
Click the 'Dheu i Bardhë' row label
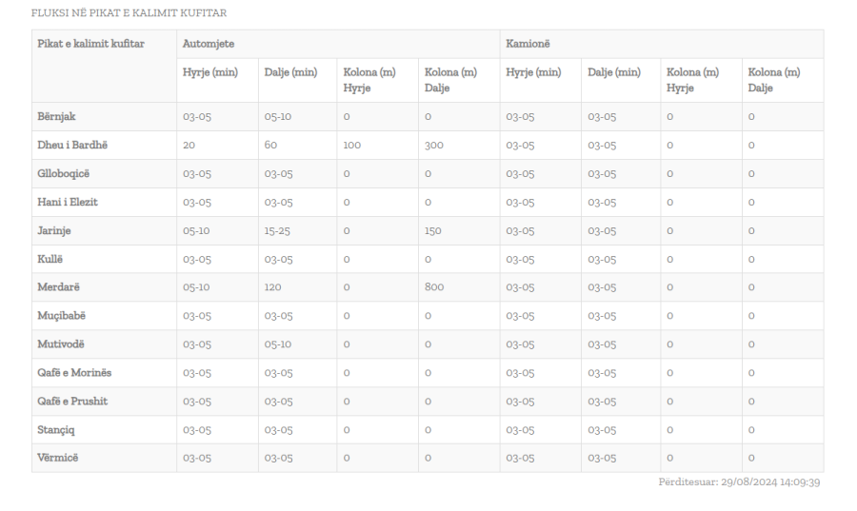pos(72,146)
